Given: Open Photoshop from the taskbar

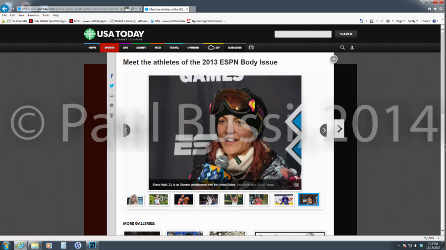Looking at the screenshot, I should pyautogui.click(x=92, y=245).
